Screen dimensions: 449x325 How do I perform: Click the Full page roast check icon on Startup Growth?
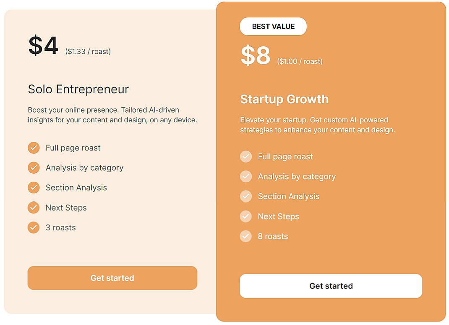[246, 156]
